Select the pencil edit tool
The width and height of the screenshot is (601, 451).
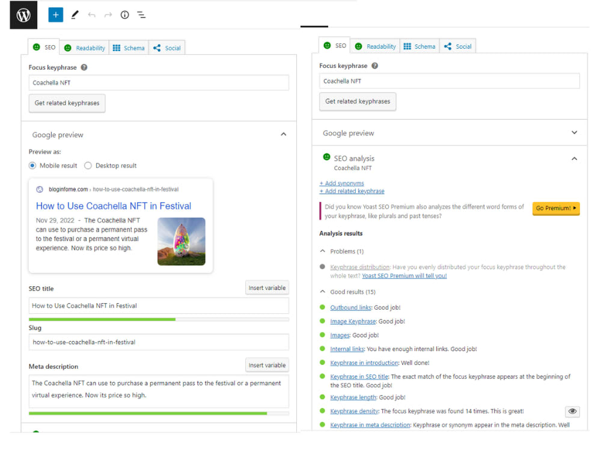tap(75, 15)
